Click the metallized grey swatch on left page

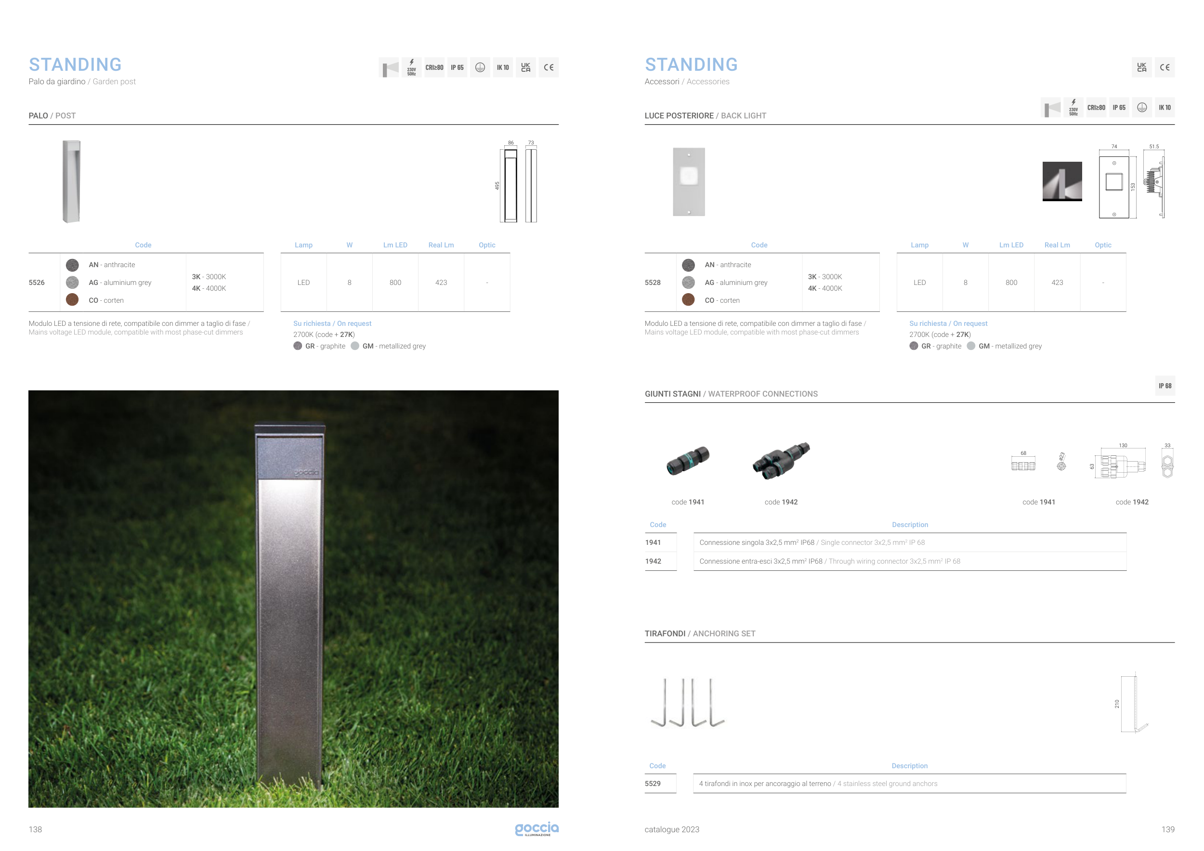click(355, 346)
